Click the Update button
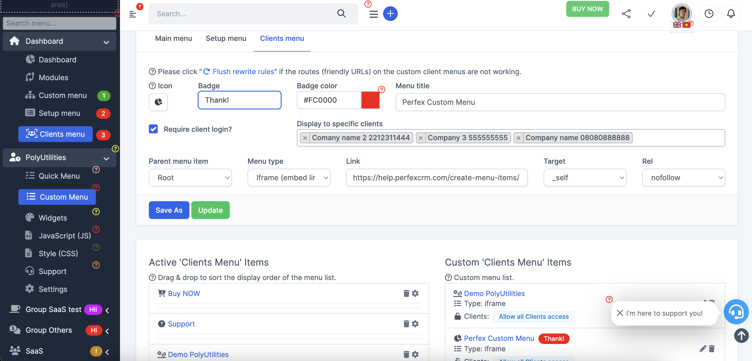Viewport: 752px width, 361px height. click(210, 210)
